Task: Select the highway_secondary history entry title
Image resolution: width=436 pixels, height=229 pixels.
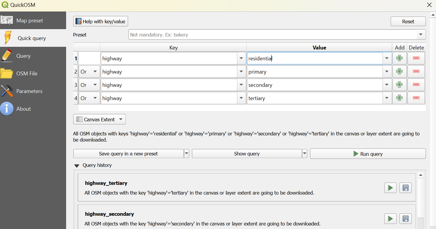Action: [x=110, y=214]
